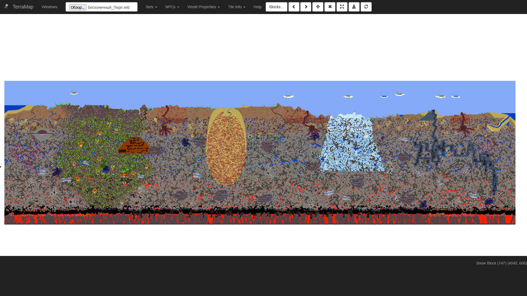Viewport: 527px width, 296px height.
Task: Click the Бесконечный_Перп.wld file name
Action: (108, 7)
